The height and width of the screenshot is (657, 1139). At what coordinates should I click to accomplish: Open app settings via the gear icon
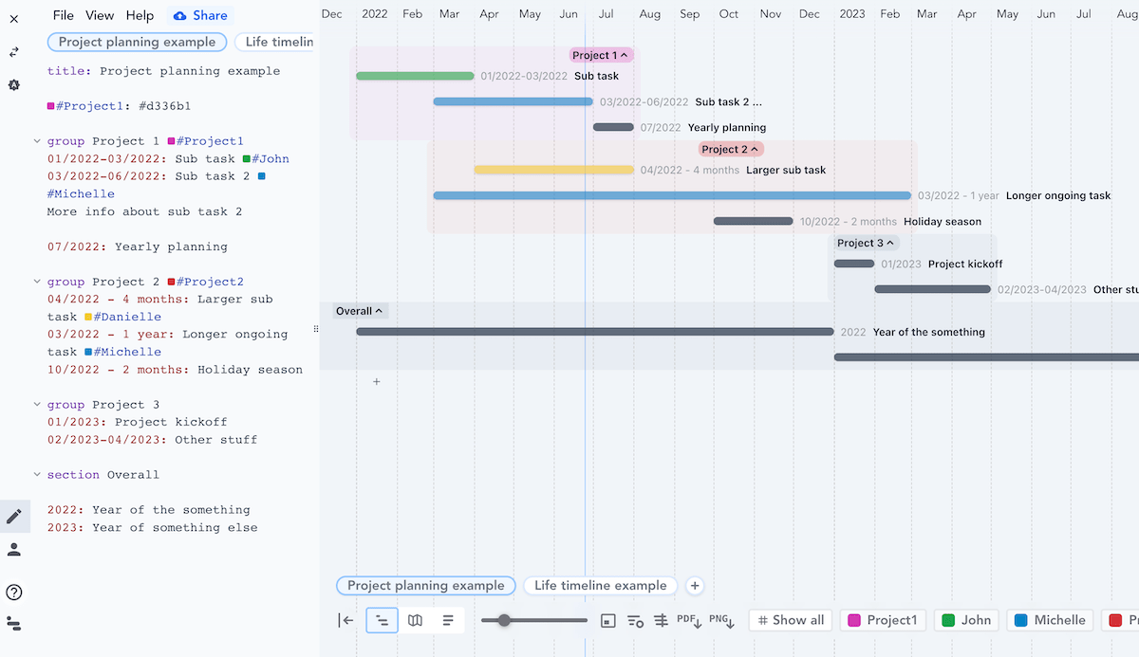coord(13,84)
